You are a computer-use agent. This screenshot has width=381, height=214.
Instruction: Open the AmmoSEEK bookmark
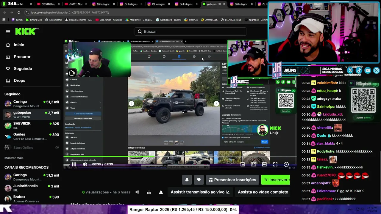(x=209, y=20)
